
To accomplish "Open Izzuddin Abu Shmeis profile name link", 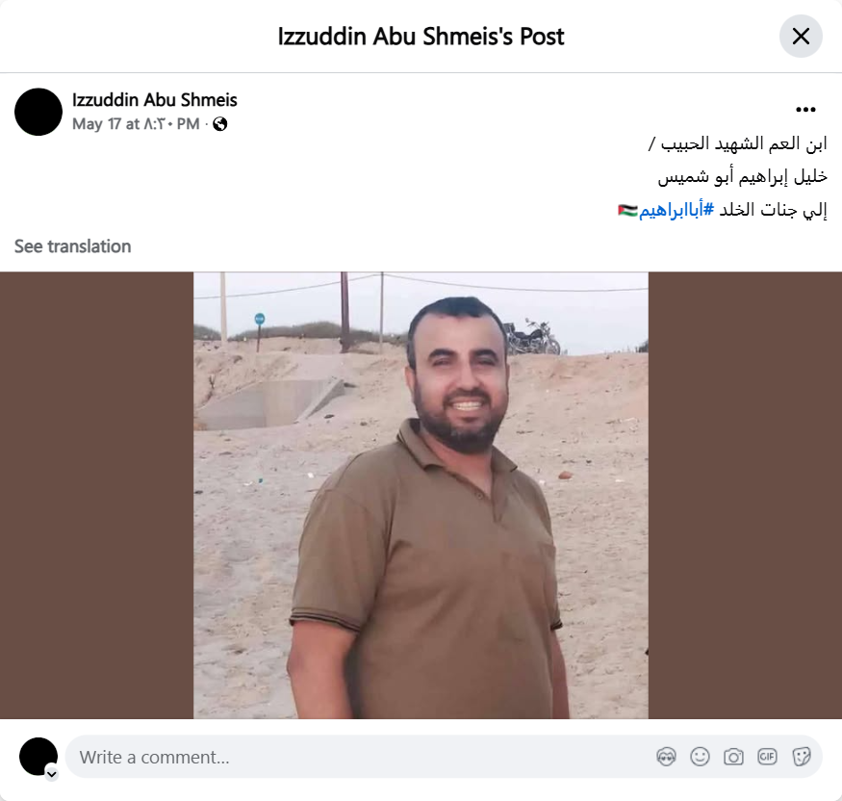I will pyautogui.click(x=155, y=100).
